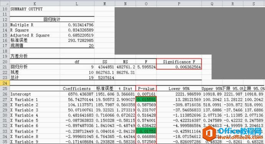Viewport: 265px width, 144px height.
Task: Select green P-value 0.01751
Action: pyautogui.click(x=146, y=131)
